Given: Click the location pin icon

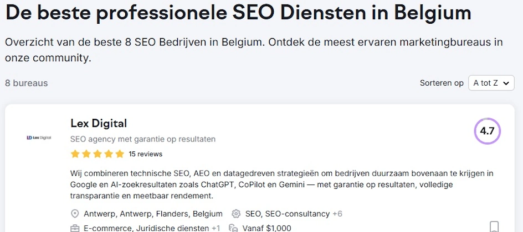Looking at the screenshot, I should pyautogui.click(x=75, y=214).
